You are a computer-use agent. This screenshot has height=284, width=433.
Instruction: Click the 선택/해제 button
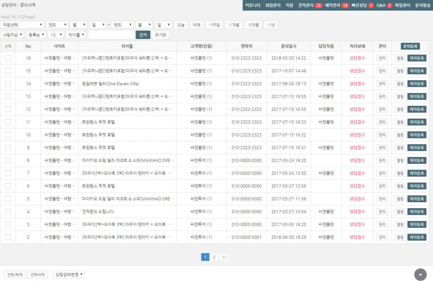[x=15, y=275]
